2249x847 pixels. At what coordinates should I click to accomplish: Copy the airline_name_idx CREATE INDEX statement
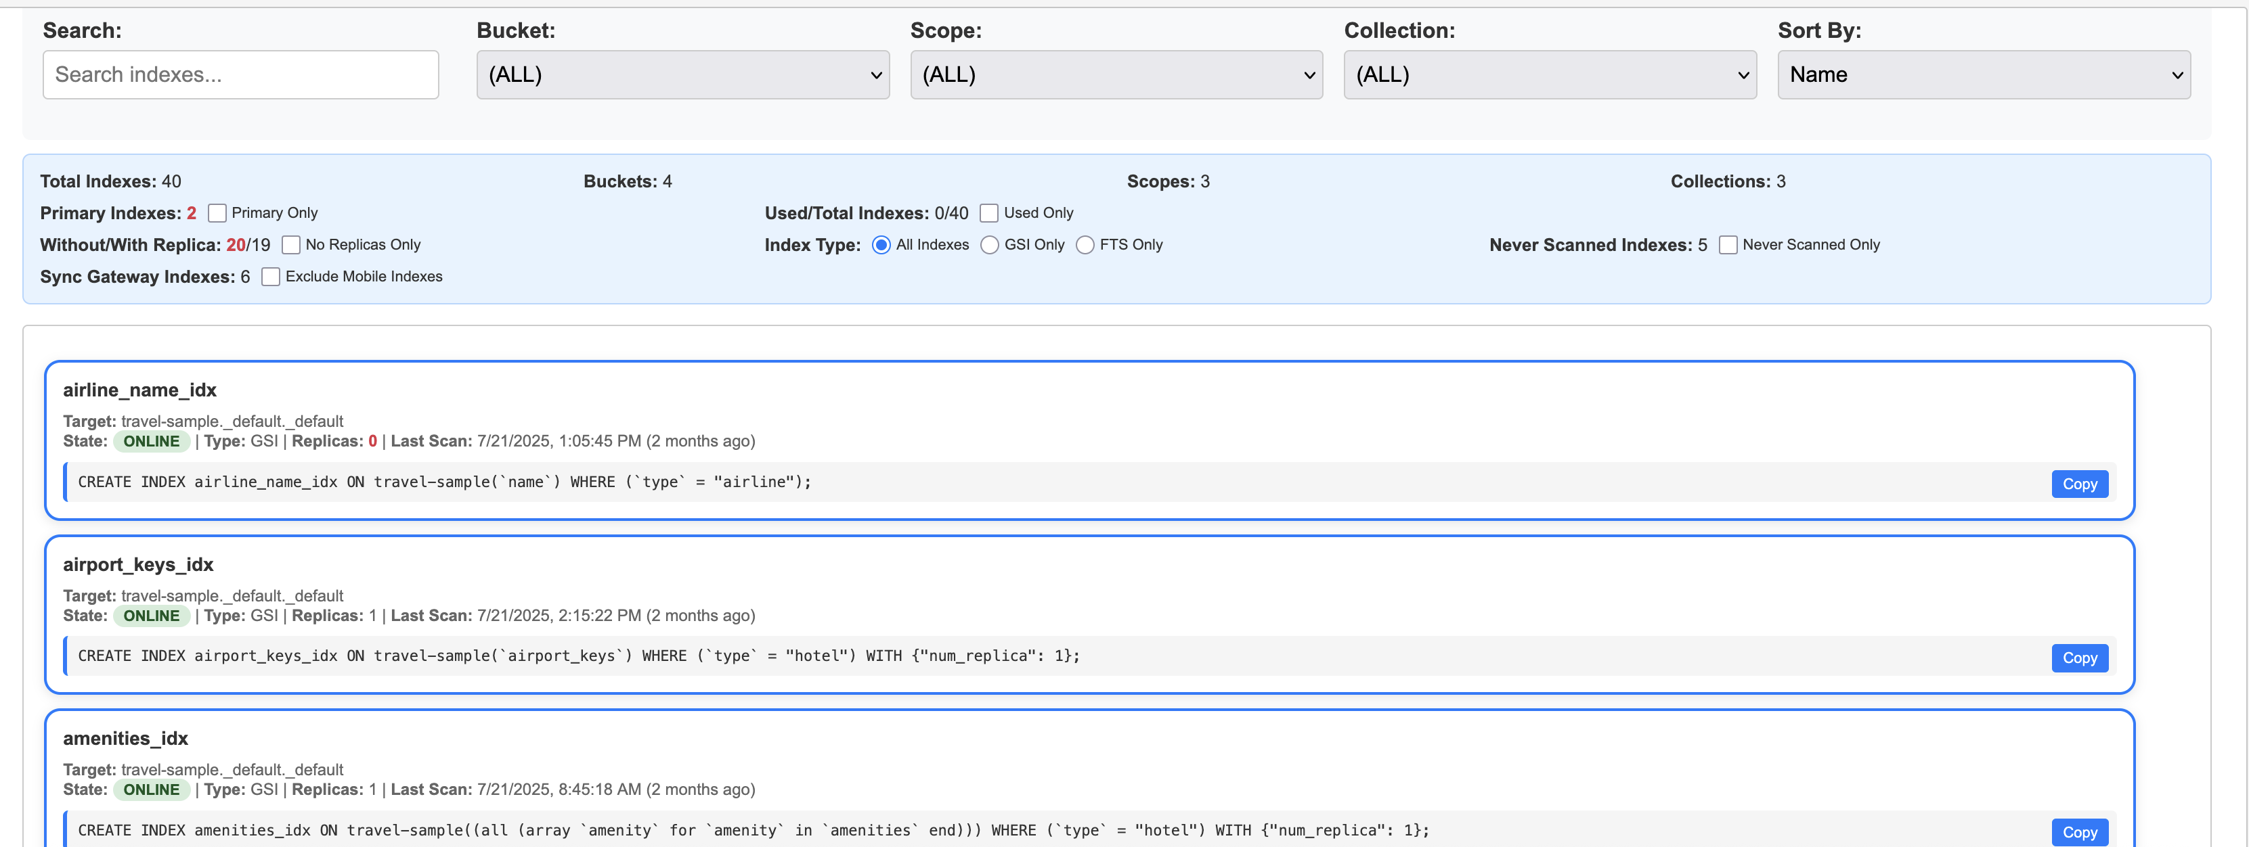coord(2079,484)
